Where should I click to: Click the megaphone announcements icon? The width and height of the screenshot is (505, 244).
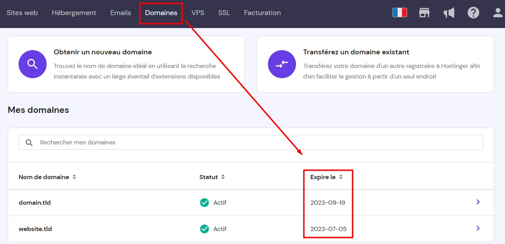(x=449, y=13)
